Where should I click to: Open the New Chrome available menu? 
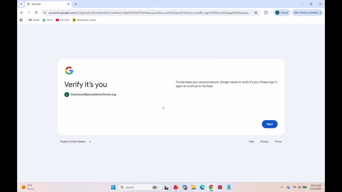click(x=308, y=13)
